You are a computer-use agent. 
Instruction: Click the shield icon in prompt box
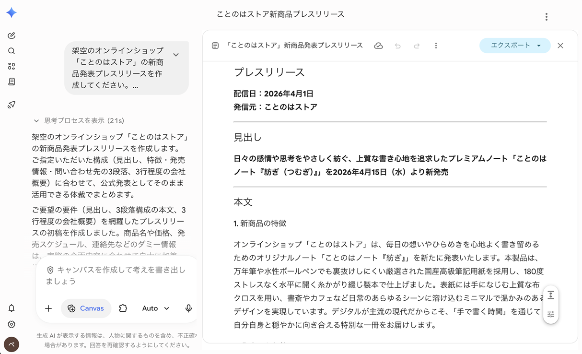tap(50, 270)
